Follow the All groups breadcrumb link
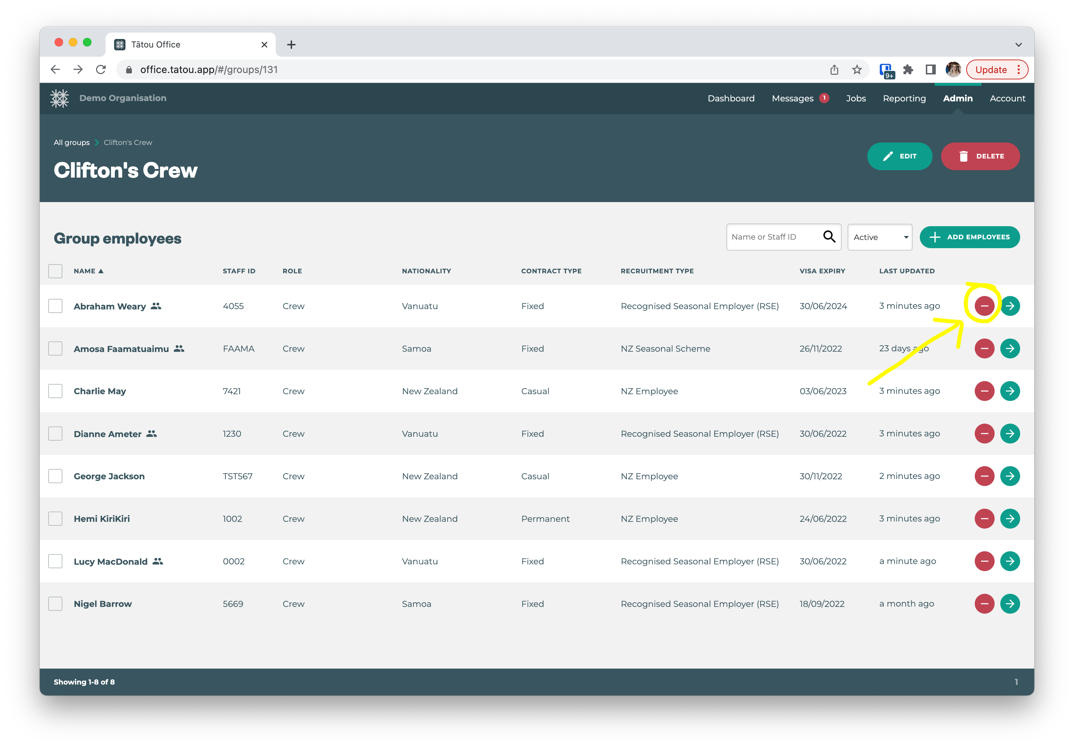 click(x=72, y=142)
